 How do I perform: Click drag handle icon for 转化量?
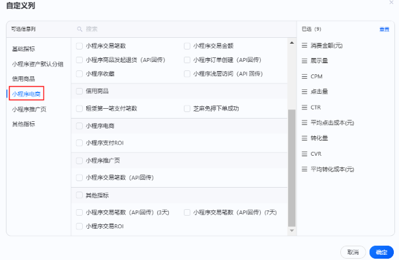pyautogui.click(x=304, y=138)
